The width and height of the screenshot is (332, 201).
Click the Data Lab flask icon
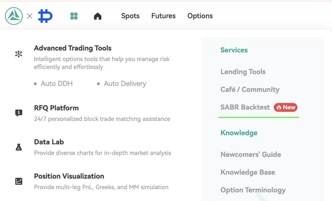click(19, 147)
